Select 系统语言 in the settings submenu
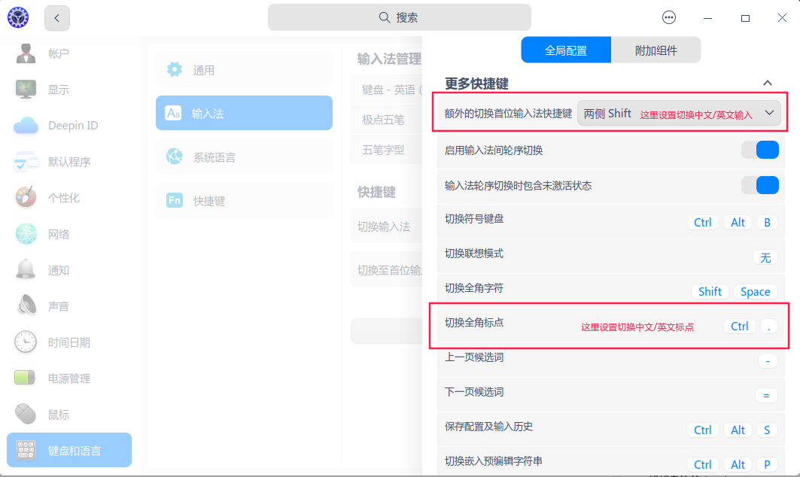Image resolution: width=800 pixels, height=477 pixels. click(245, 156)
